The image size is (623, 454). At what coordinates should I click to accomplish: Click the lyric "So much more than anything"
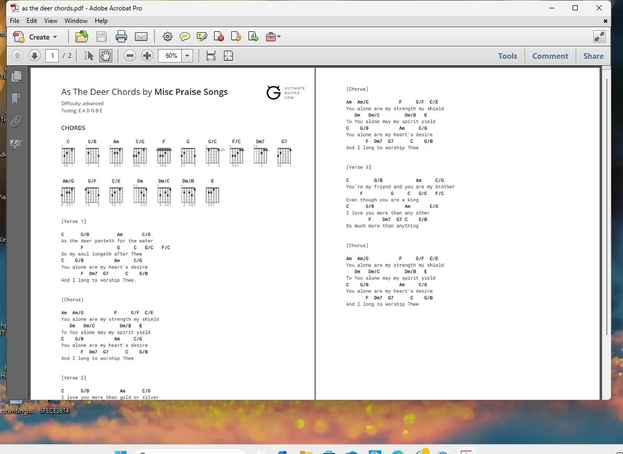(x=382, y=226)
